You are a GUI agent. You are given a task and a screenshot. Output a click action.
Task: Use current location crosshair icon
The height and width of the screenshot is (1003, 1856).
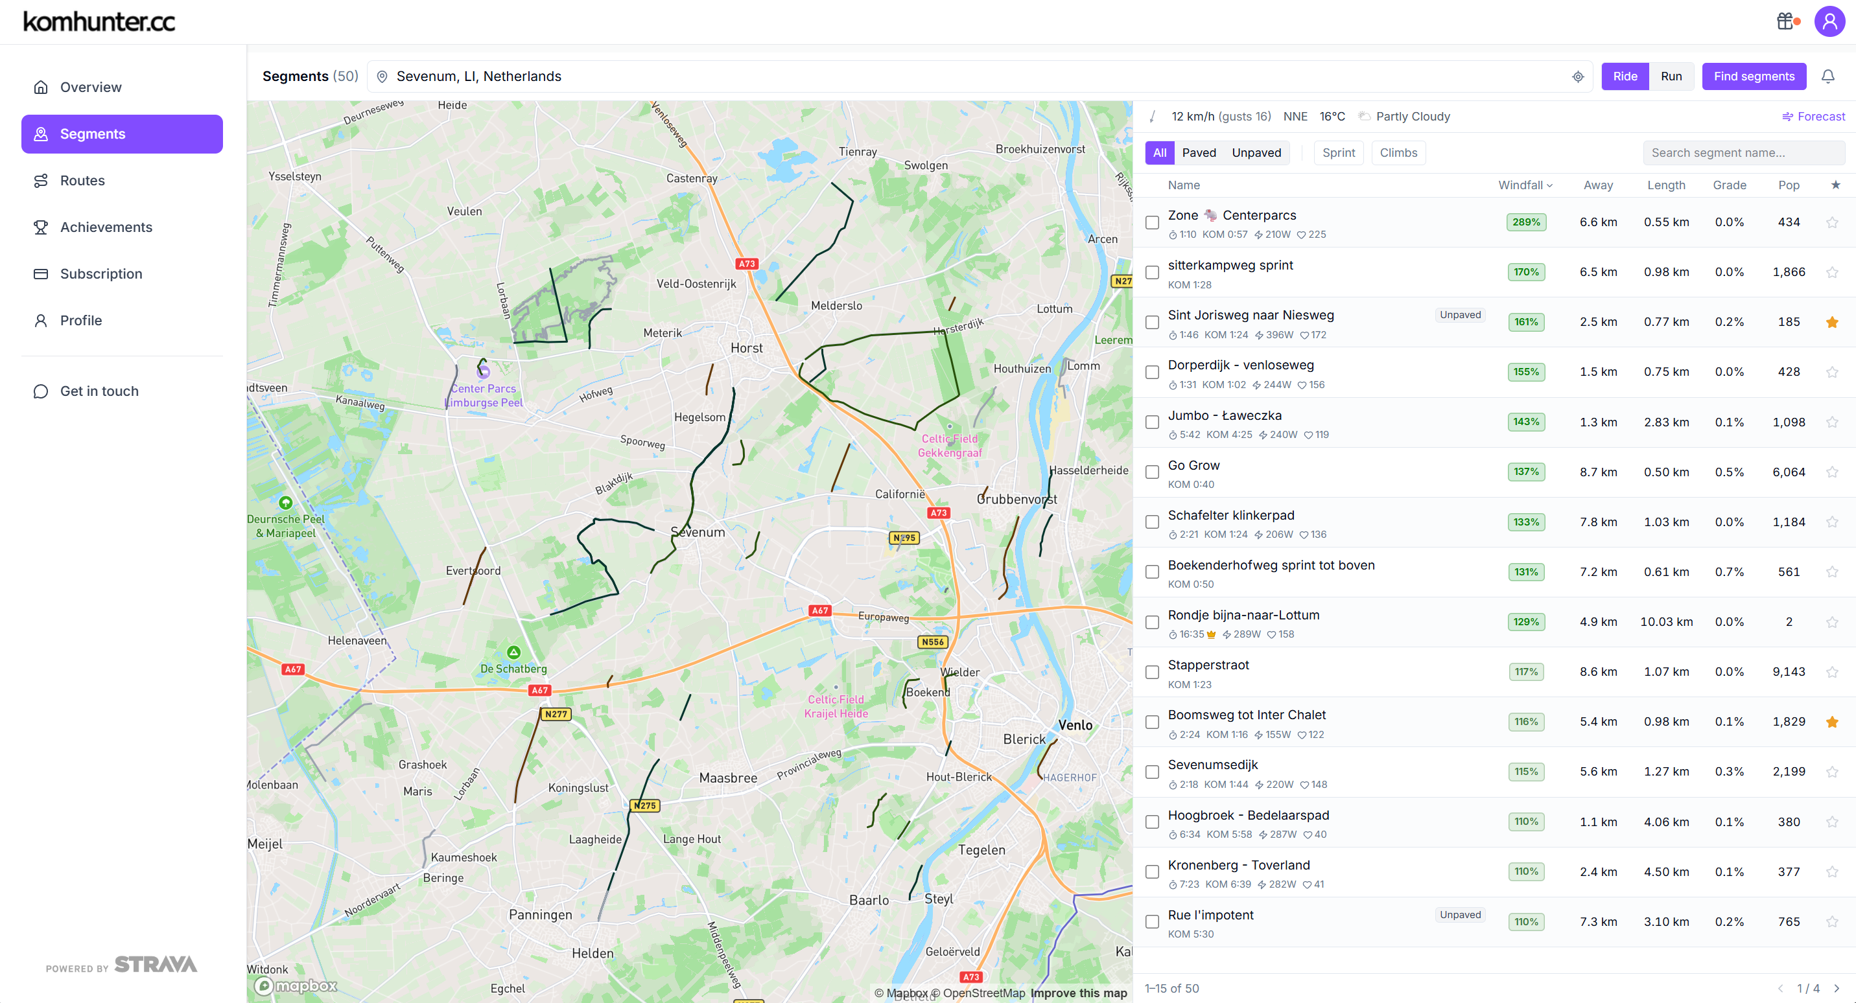point(1578,77)
